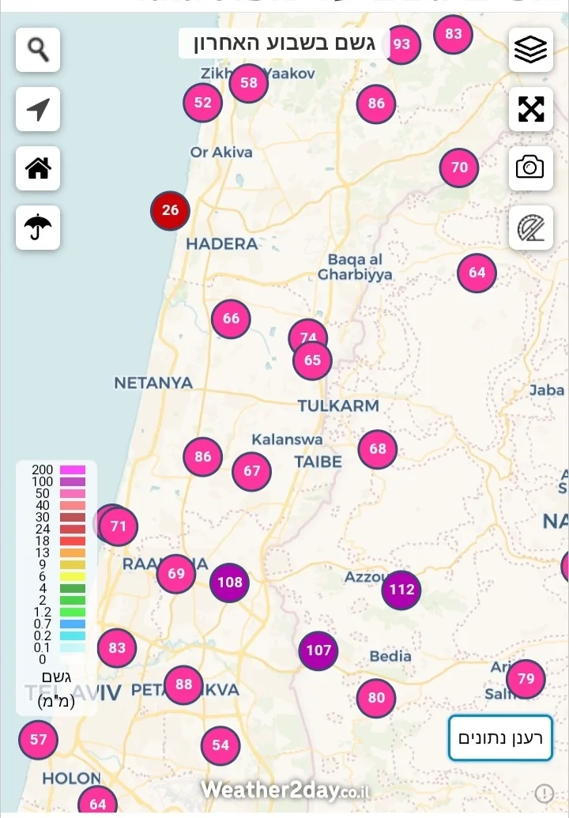Screen dimensions: 569x818
Task: Click the 0.7 mm blue legend swatch
Action: point(72,624)
